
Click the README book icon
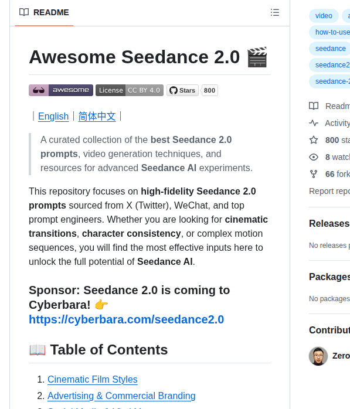(24, 12)
